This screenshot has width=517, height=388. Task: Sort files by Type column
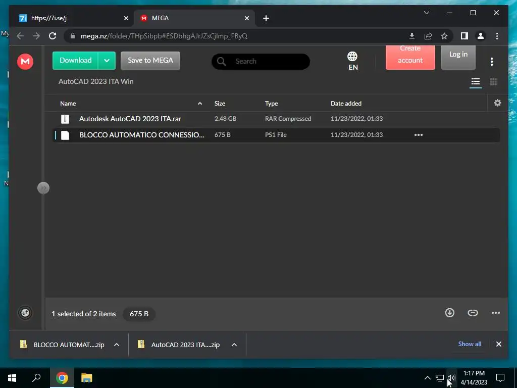(271, 103)
